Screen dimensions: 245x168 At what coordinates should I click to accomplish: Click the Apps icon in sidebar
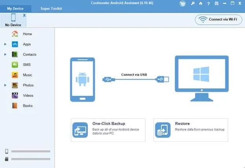15,44
